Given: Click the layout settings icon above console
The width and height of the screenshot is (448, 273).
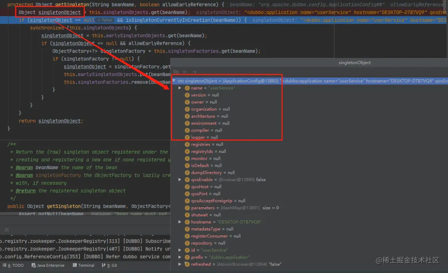Looking at the screenshot, I should point(7,230).
